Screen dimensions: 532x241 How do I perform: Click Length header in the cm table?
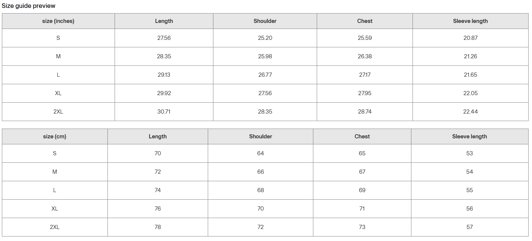point(158,136)
